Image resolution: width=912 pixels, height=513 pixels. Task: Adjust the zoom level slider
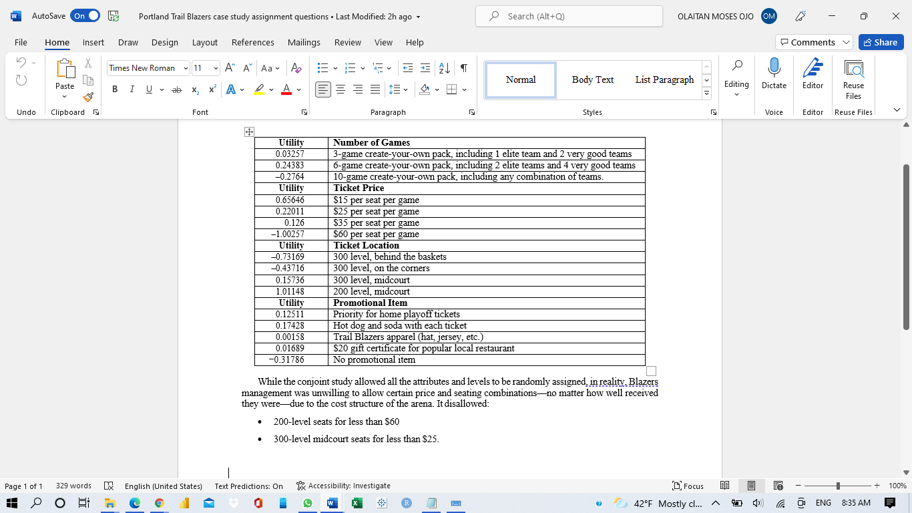click(838, 486)
